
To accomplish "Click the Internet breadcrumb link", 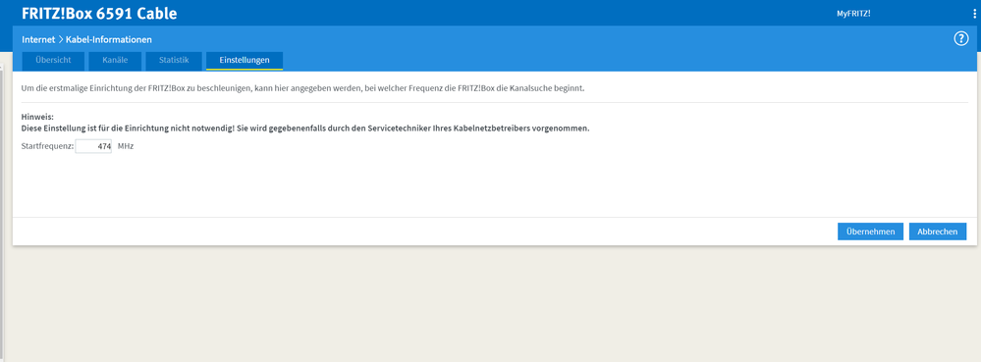I will (x=38, y=39).
